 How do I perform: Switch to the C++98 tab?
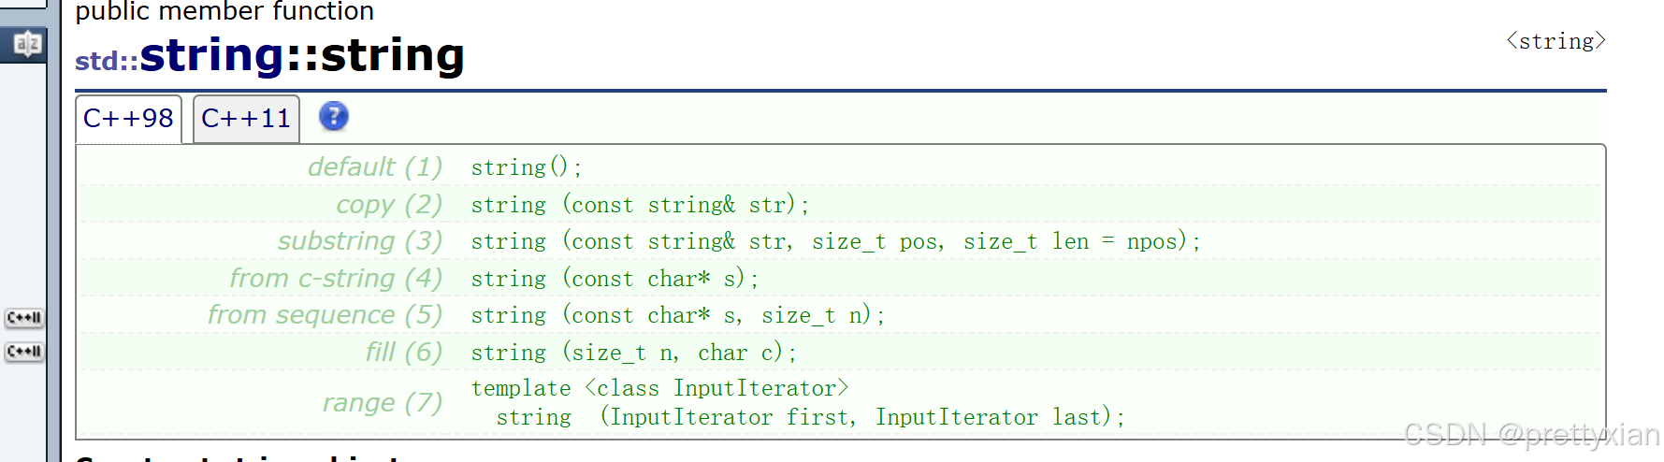pos(128,119)
